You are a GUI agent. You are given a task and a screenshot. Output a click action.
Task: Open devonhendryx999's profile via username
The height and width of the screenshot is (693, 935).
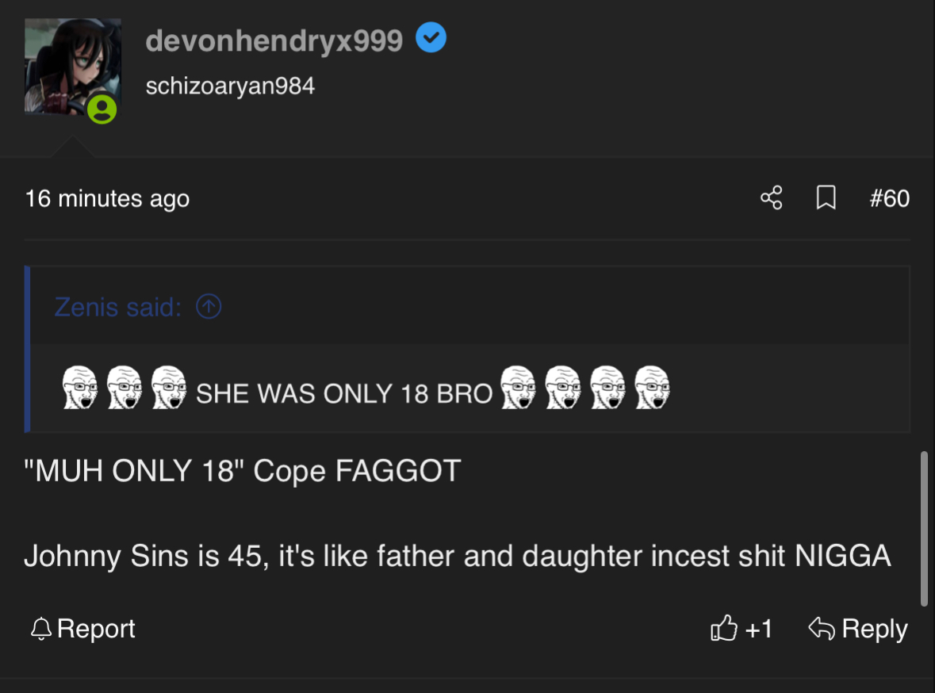tap(274, 40)
